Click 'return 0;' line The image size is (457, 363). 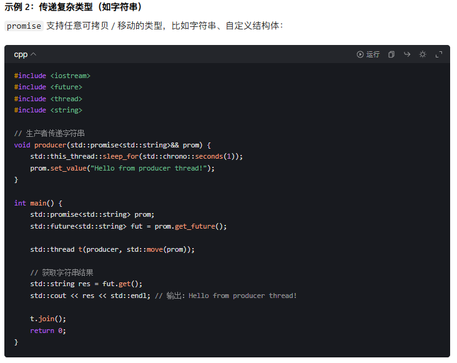tap(48, 331)
